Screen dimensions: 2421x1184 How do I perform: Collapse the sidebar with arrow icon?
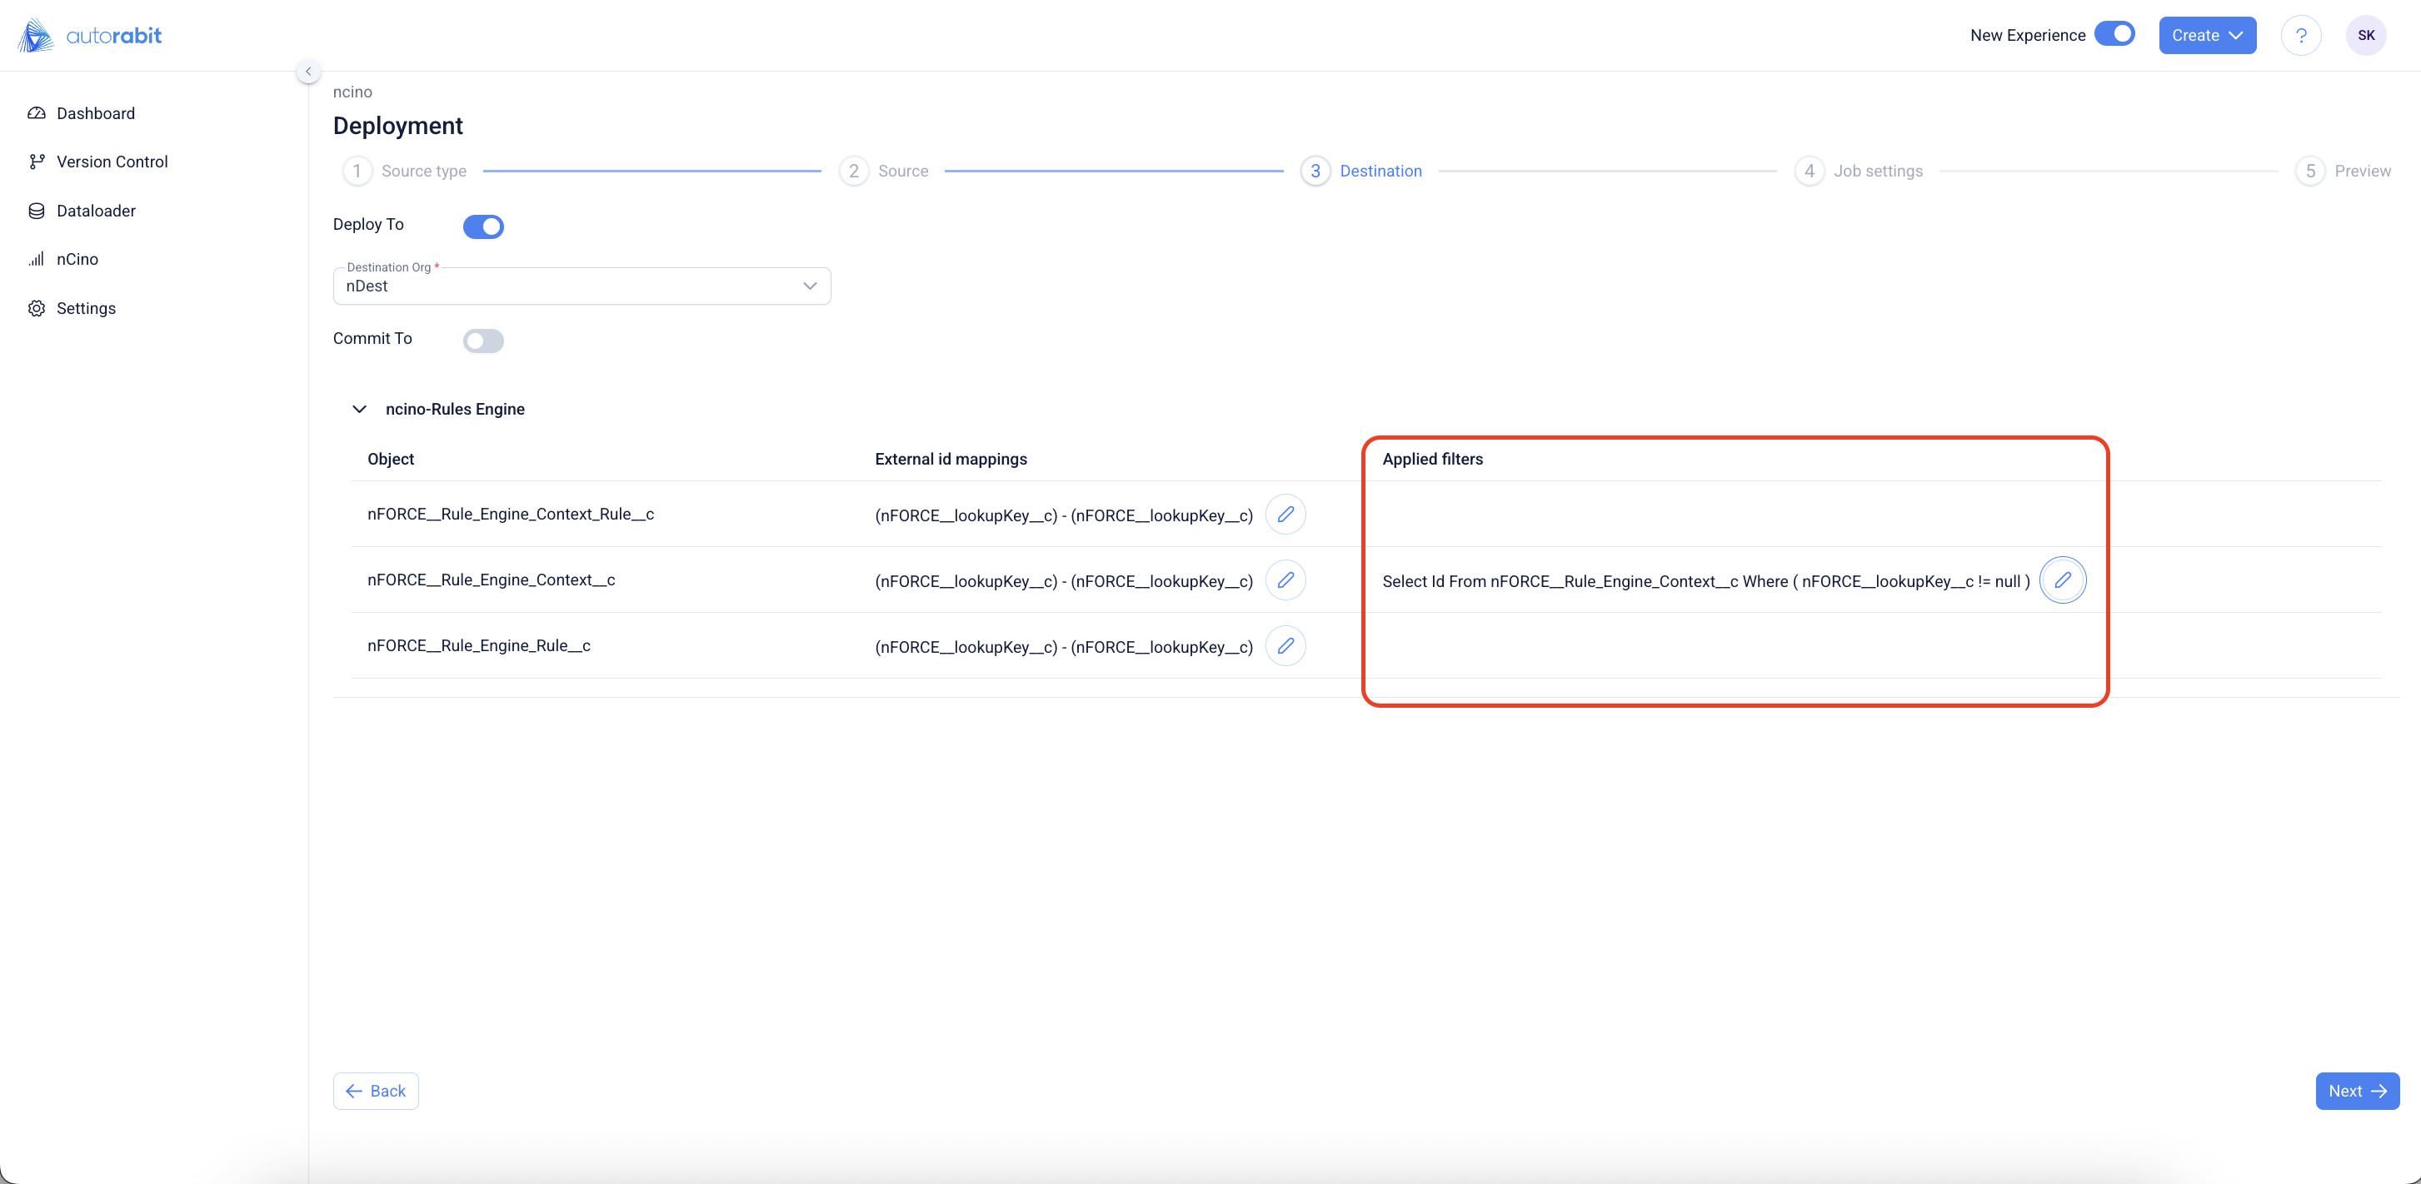tap(307, 72)
